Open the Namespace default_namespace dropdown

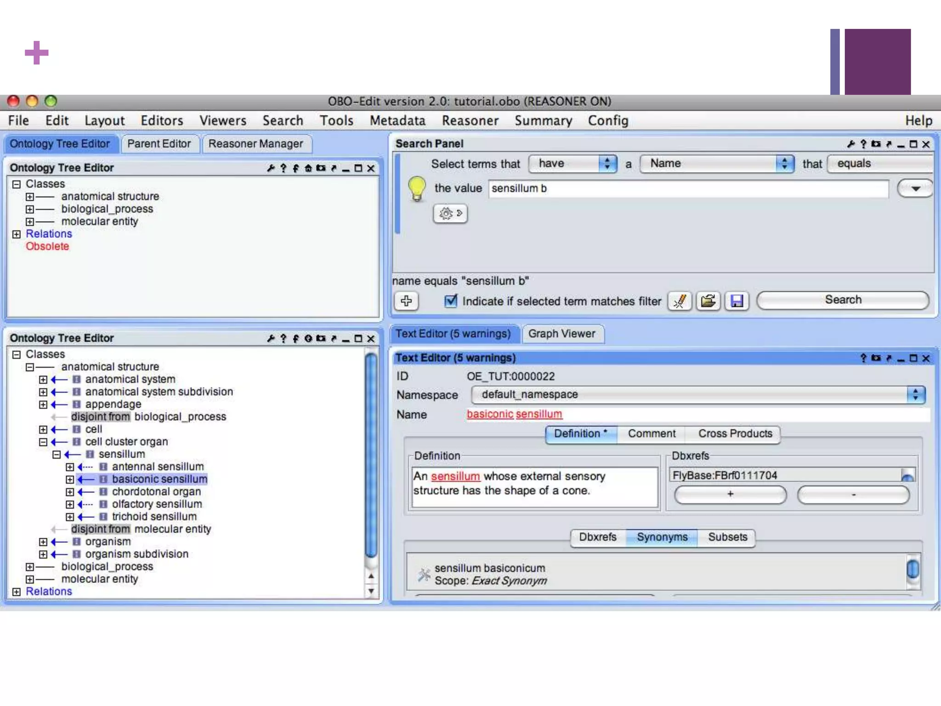tap(697, 394)
